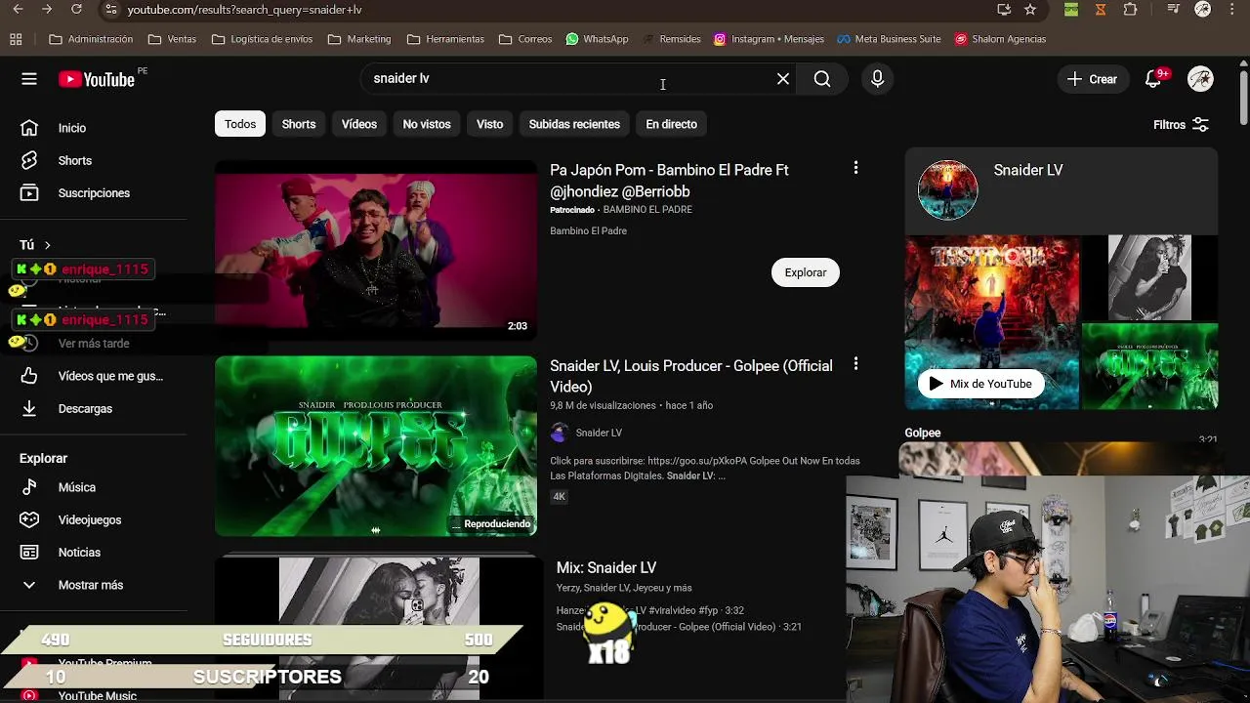Open the browser profile avatar in toolbar
The height and width of the screenshot is (703, 1250).
pos(1203,10)
